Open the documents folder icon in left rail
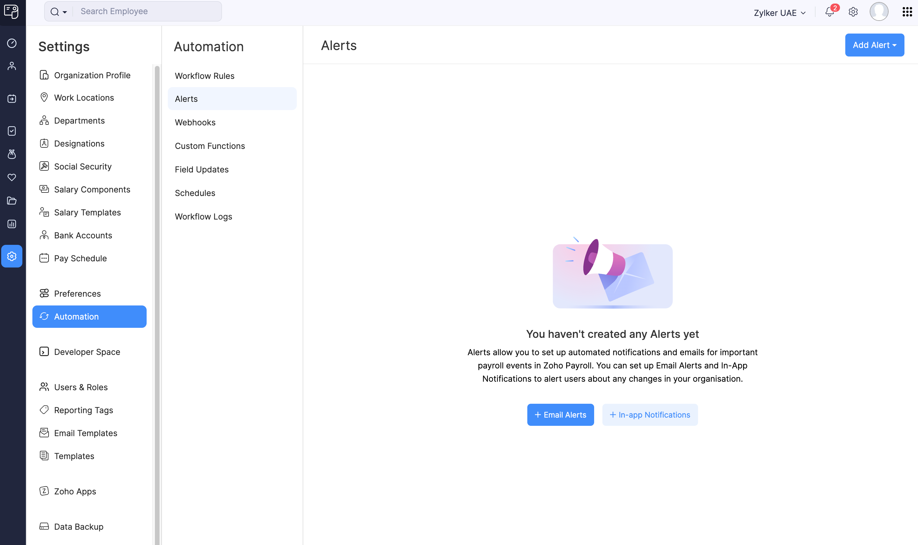 12,201
